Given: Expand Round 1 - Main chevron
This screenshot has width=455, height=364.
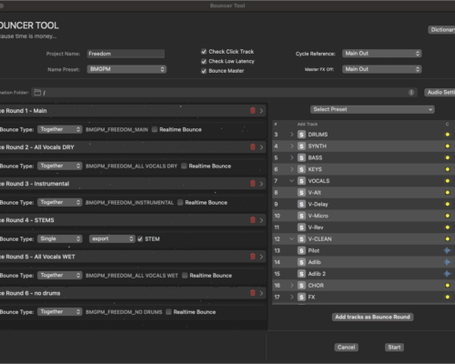Looking at the screenshot, I should (261, 111).
